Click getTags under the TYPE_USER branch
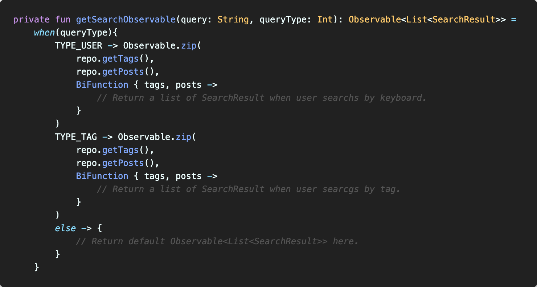The width and height of the screenshot is (537, 287). (x=120, y=59)
